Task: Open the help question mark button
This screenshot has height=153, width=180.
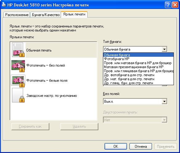Action: pyautogui.click(x=168, y=5)
